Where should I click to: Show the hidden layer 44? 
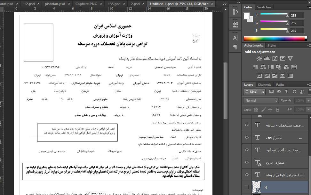click(x=247, y=187)
